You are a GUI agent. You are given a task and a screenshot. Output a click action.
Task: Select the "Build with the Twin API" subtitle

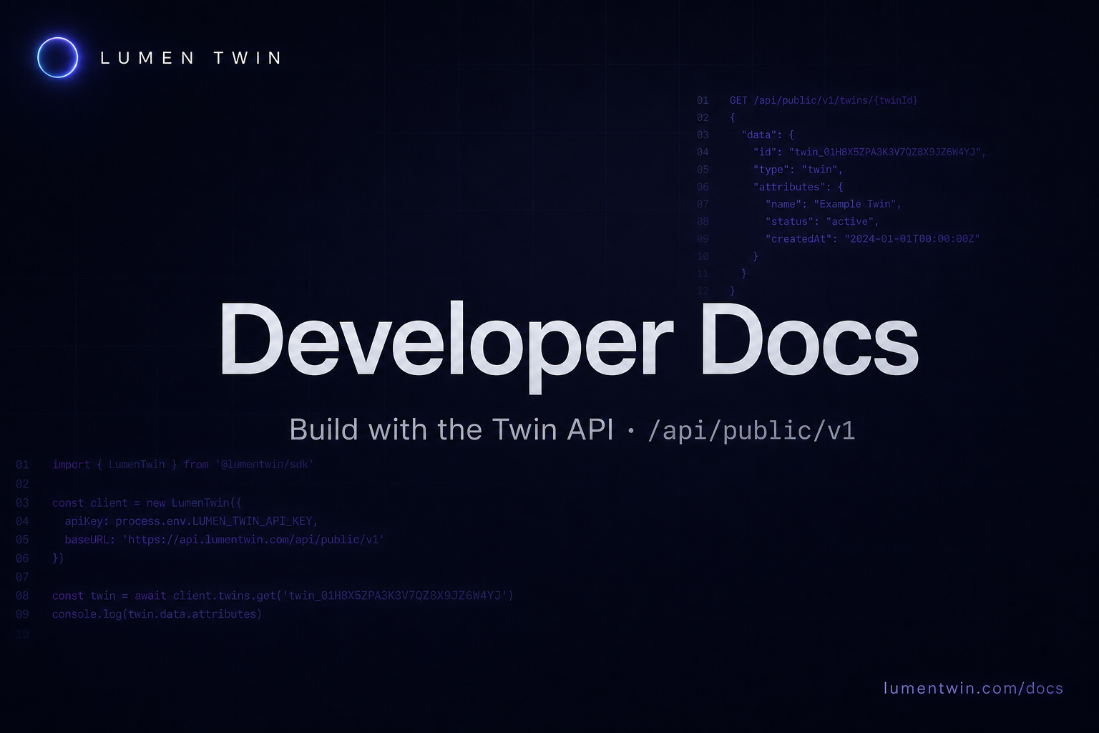pos(451,429)
